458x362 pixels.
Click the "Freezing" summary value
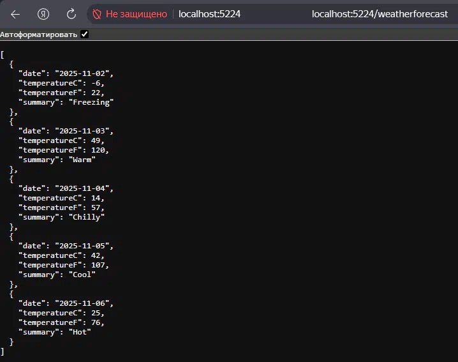click(x=91, y=102)
